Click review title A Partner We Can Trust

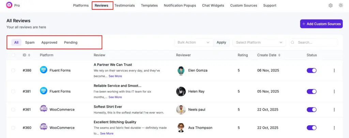click(113, 65)
